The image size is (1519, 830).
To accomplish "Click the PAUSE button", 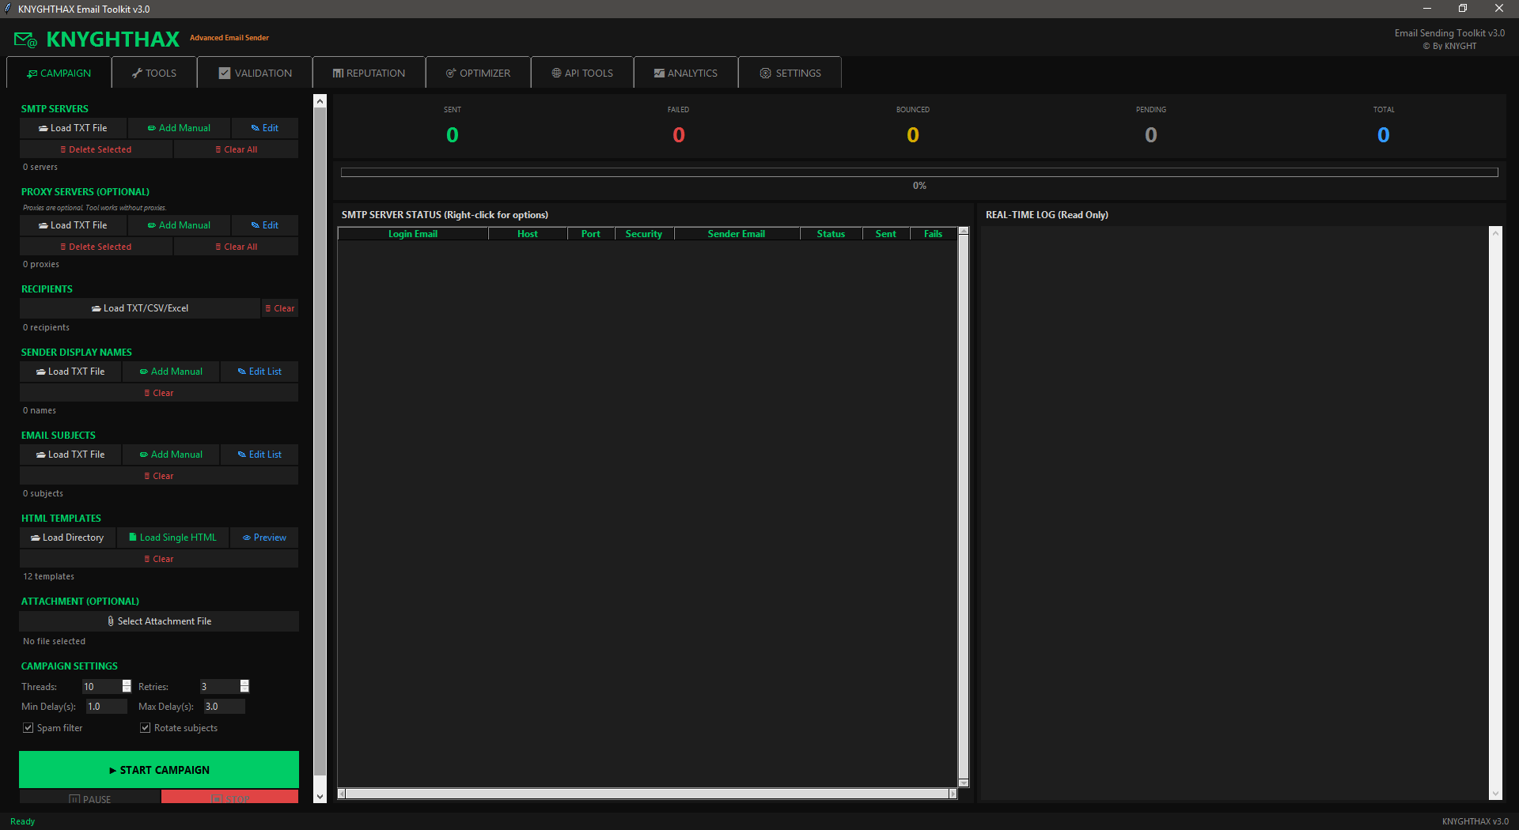I will point(90,797).
